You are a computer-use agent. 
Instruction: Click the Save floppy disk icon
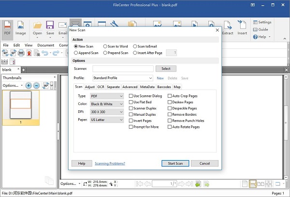(x=50, y=27)
